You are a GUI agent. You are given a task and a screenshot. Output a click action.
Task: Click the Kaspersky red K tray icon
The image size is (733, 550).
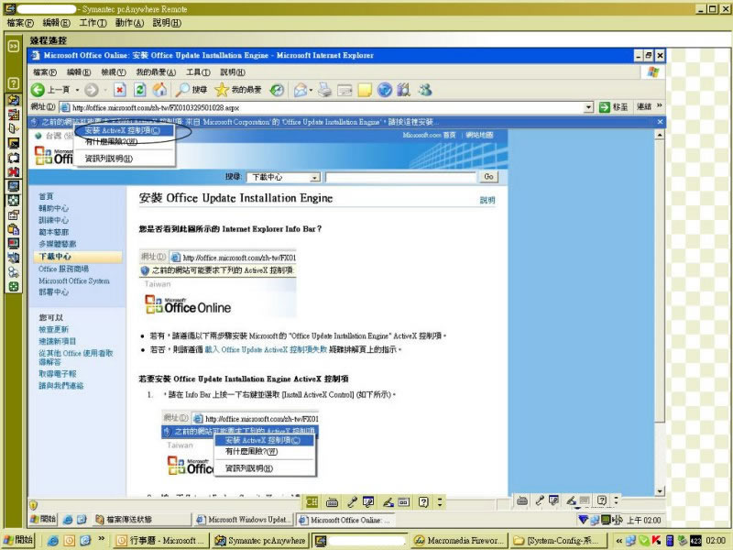point(657,541)
